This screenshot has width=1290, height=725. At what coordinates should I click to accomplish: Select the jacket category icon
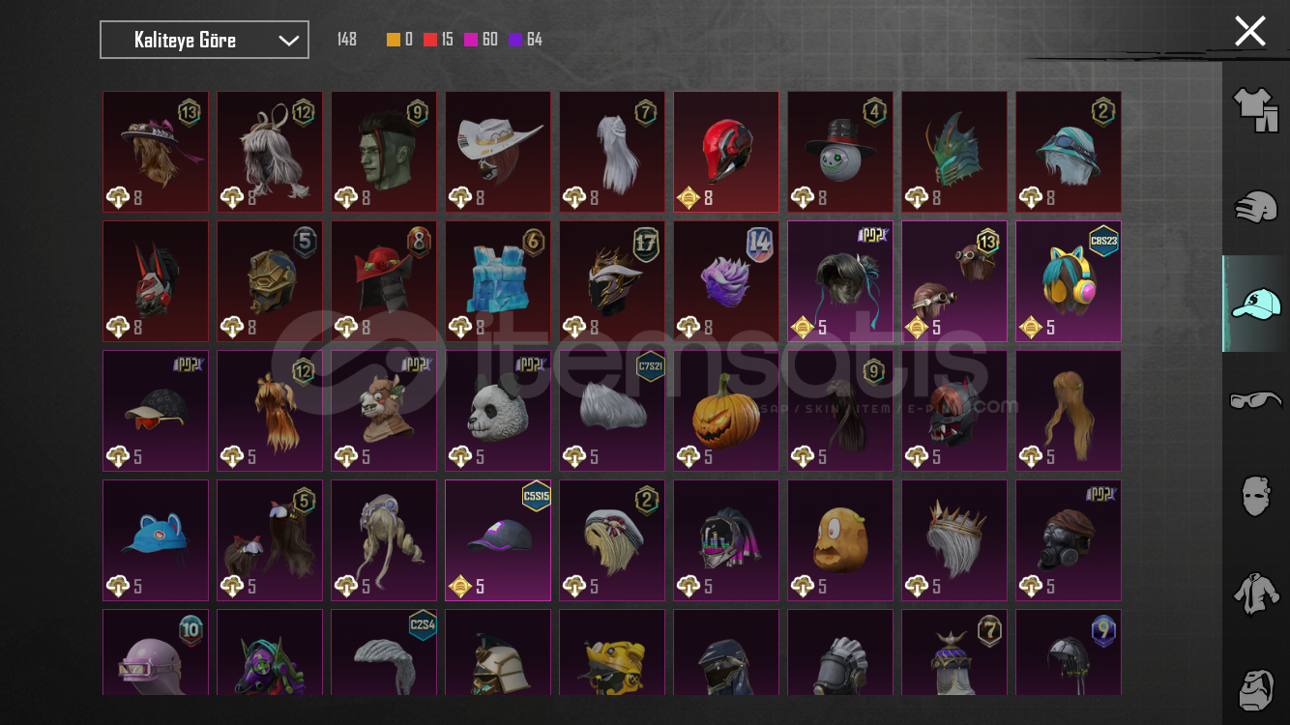point(1255,593)
